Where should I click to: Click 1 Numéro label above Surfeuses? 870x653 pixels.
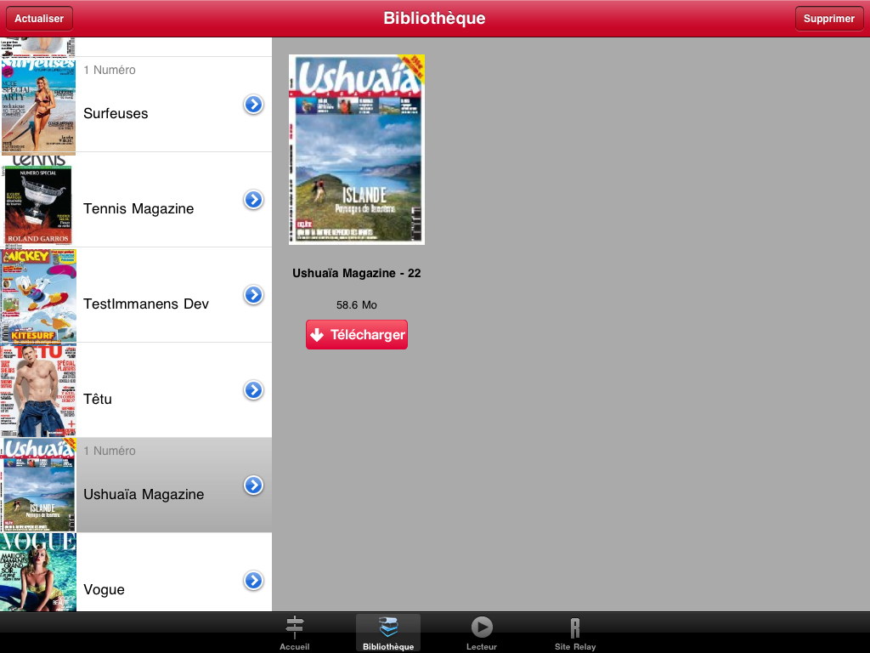coord(110,70)
